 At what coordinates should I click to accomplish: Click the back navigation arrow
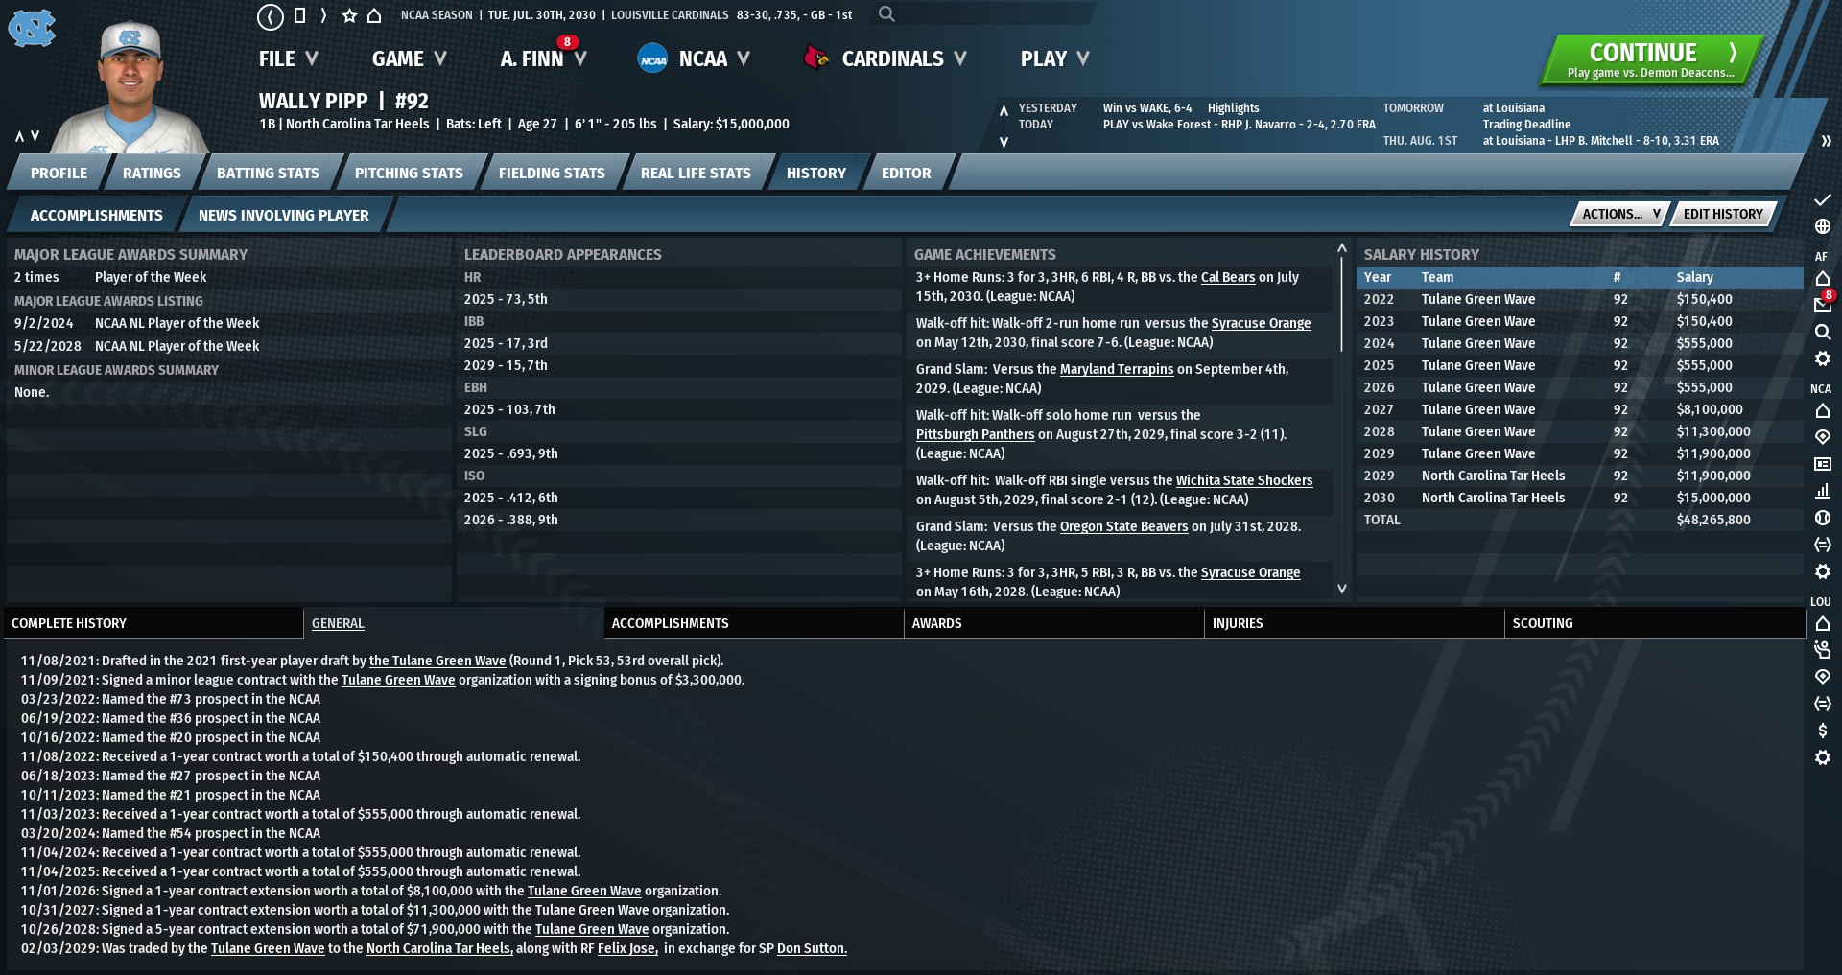coord(271,15)
